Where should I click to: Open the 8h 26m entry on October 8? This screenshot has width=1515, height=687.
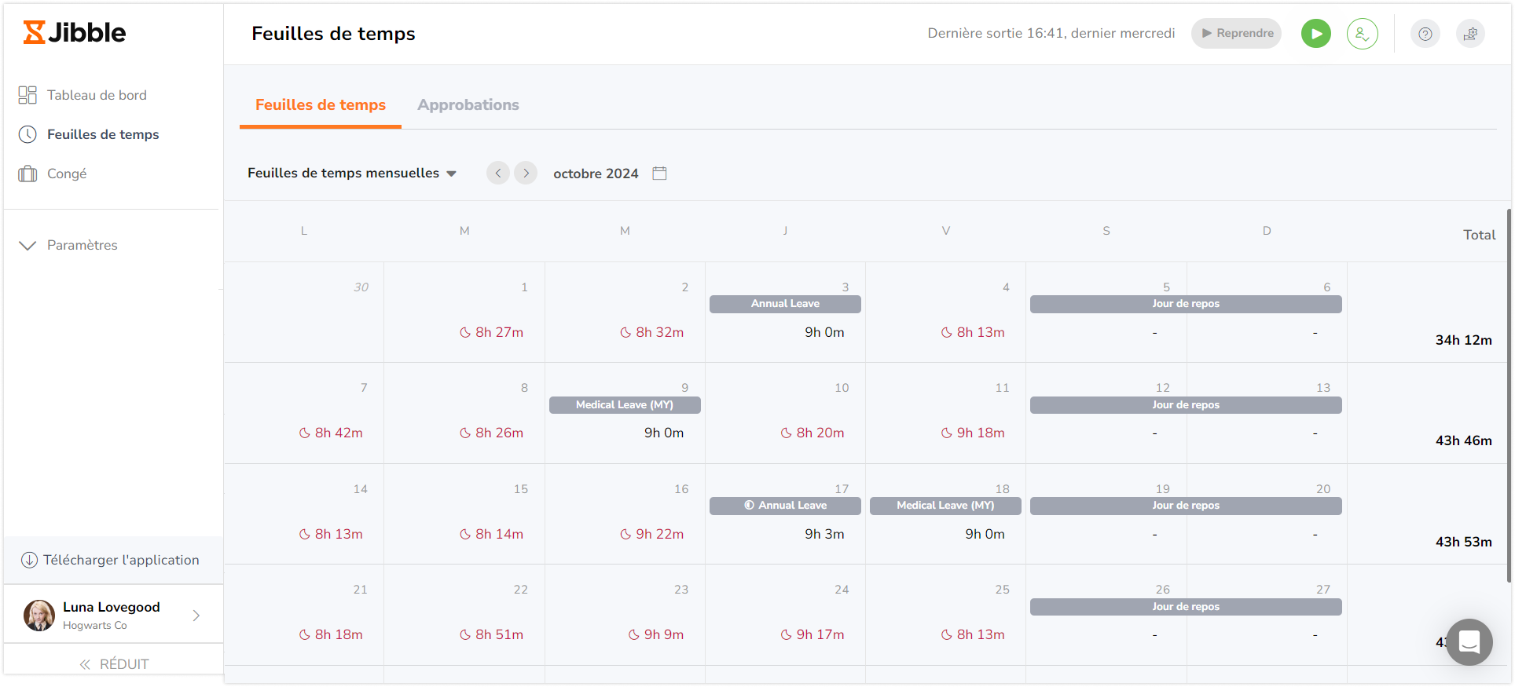click(x=491, y=433)
